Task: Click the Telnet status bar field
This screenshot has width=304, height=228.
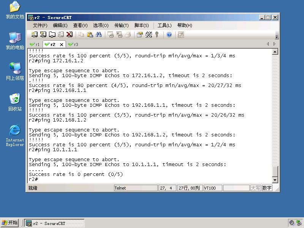Action: pyautogui.click(x=136, y=188)
